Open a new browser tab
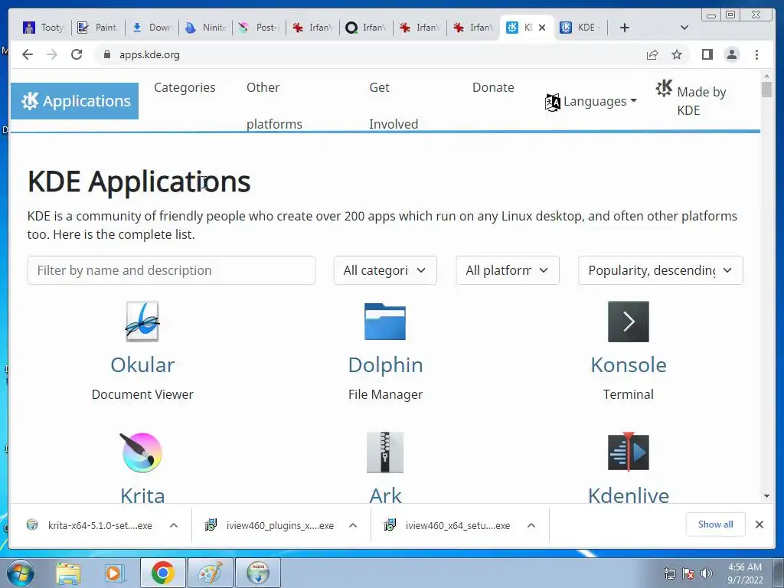 (625, 28)
